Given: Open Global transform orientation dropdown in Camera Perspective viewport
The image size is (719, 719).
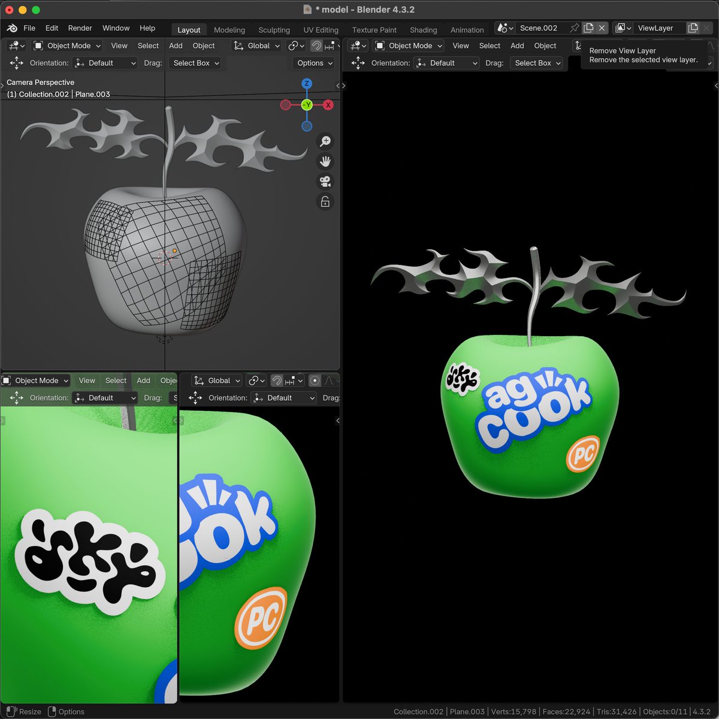Looking at the screenshot, I should click(x=257, y=46).
